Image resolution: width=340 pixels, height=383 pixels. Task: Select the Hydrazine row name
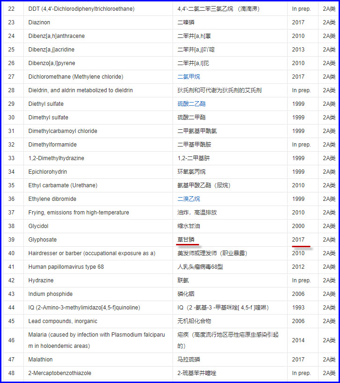coord(41,280)
